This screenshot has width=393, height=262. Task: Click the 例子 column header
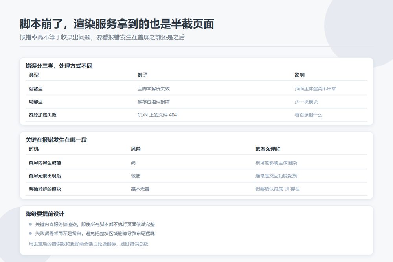click(142, 75)
